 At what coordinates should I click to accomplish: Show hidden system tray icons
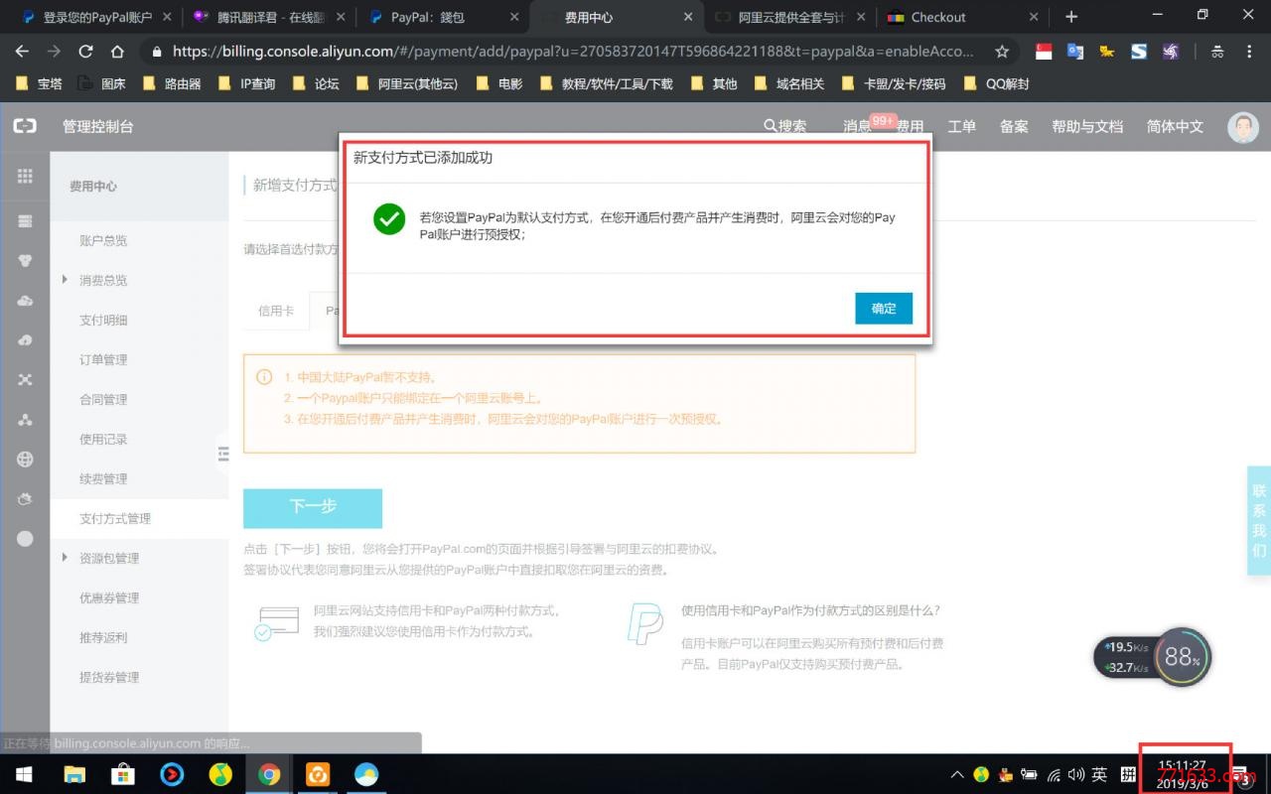coord(957,774)
